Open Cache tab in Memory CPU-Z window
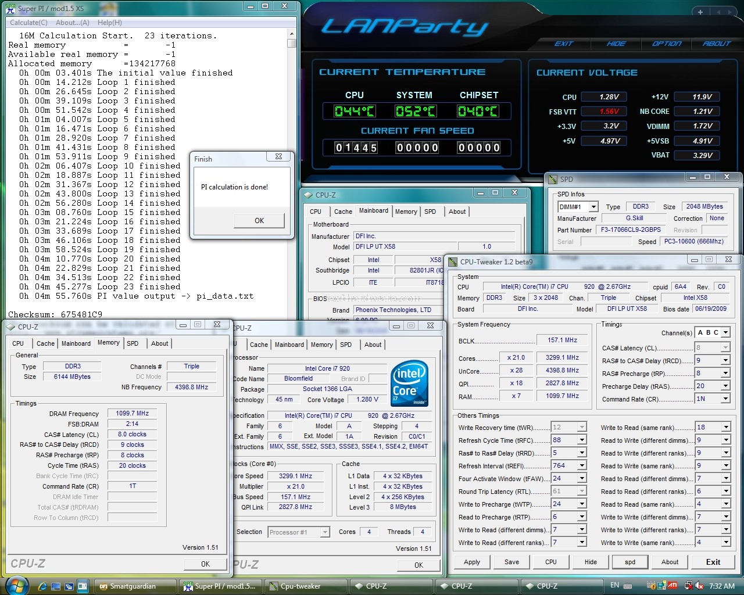This screenshot has height=595, width=744. point(45,343)
